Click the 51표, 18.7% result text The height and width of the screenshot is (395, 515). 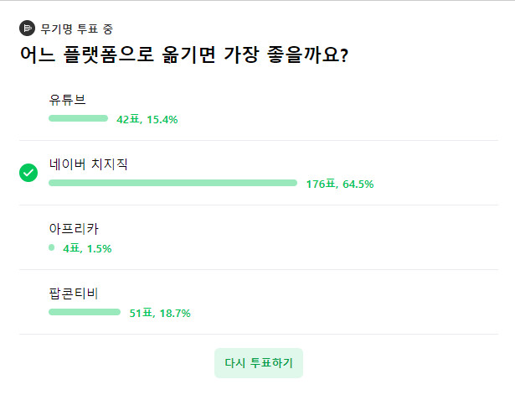coord(160,313)
